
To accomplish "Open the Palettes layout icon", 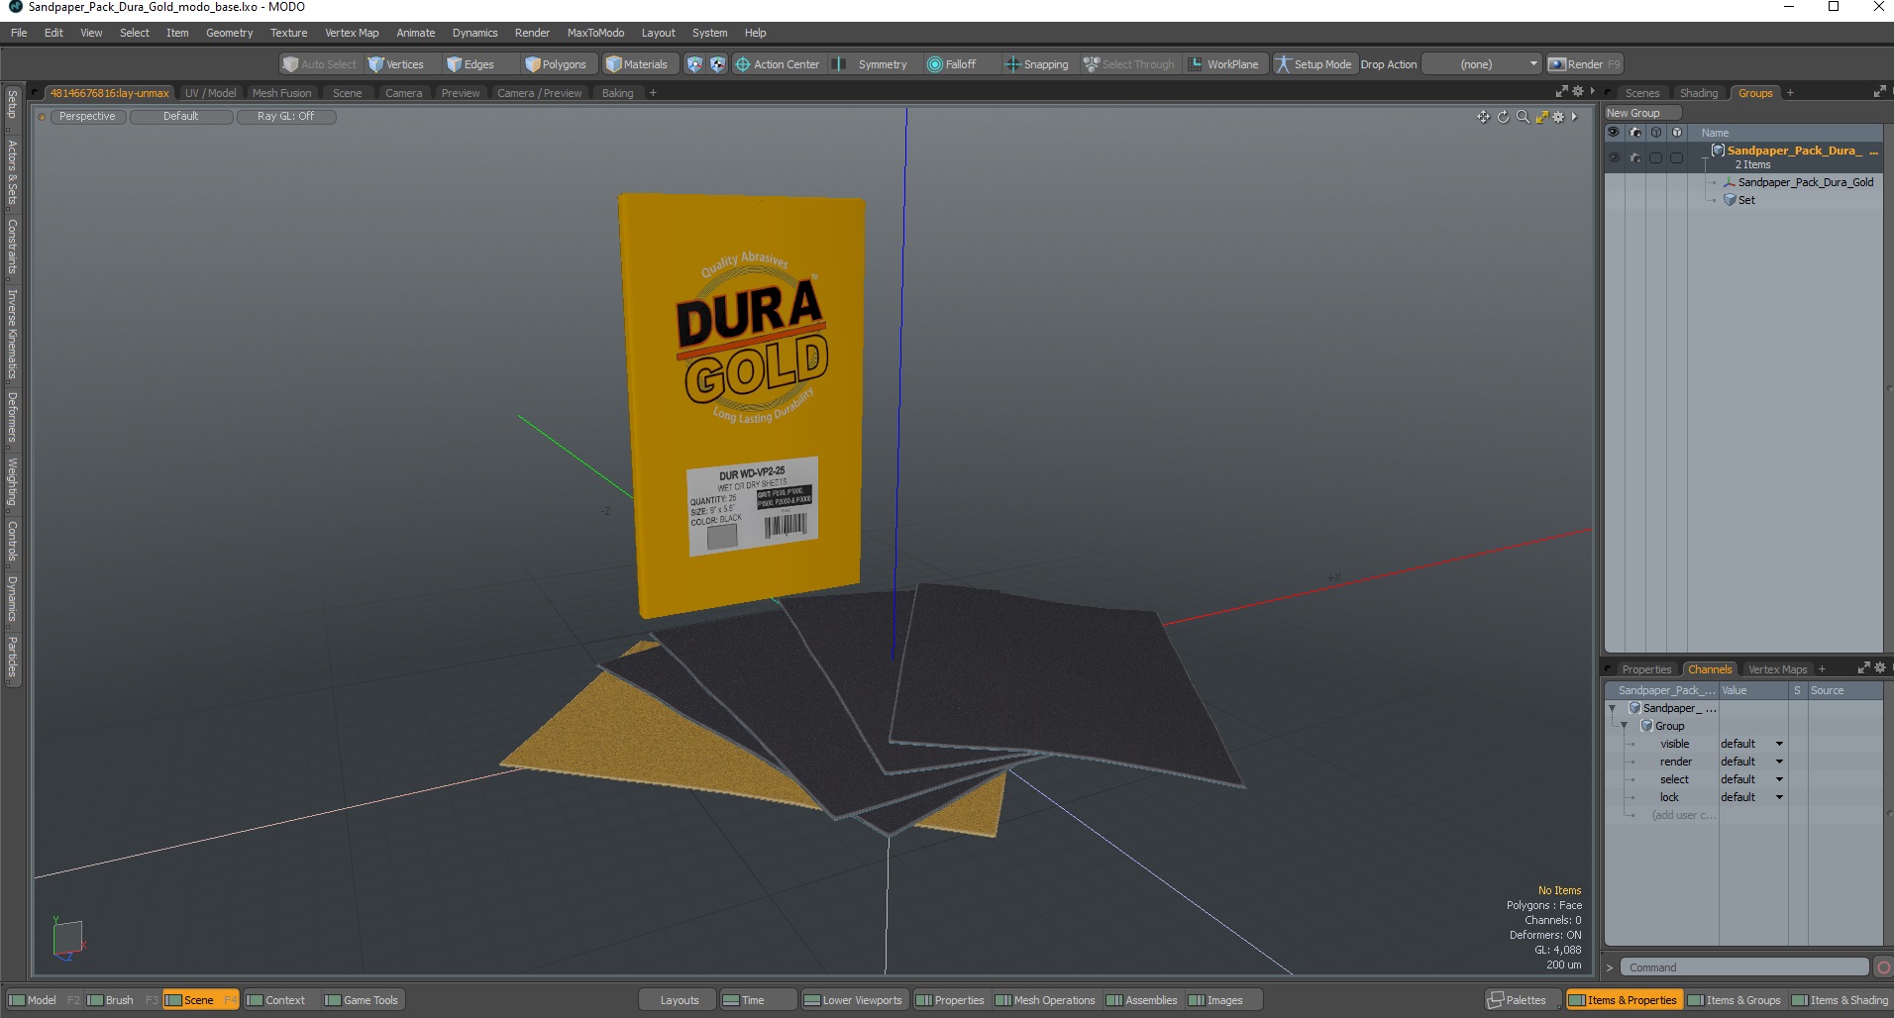I will coord(1496,1000).
